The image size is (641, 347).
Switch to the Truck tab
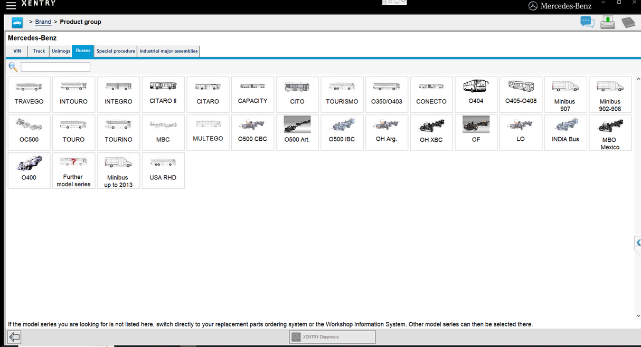point(39,51)
